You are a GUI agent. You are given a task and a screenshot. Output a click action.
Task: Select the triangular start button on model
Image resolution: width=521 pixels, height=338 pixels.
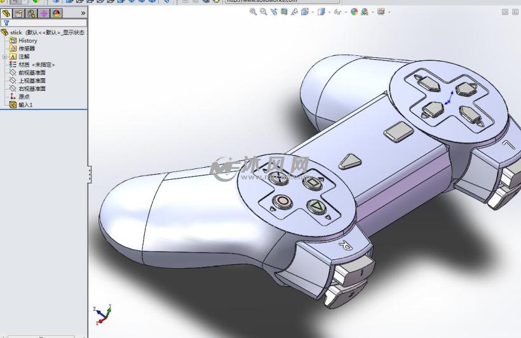pyautogui.click(x=350, y=161)
